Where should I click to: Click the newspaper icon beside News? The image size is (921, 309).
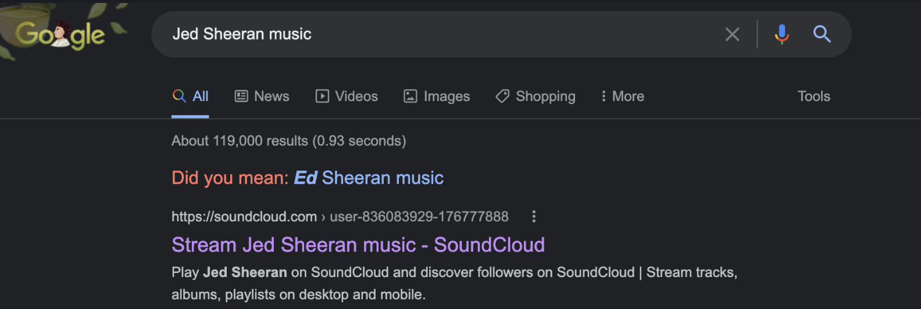pos(241,96)
